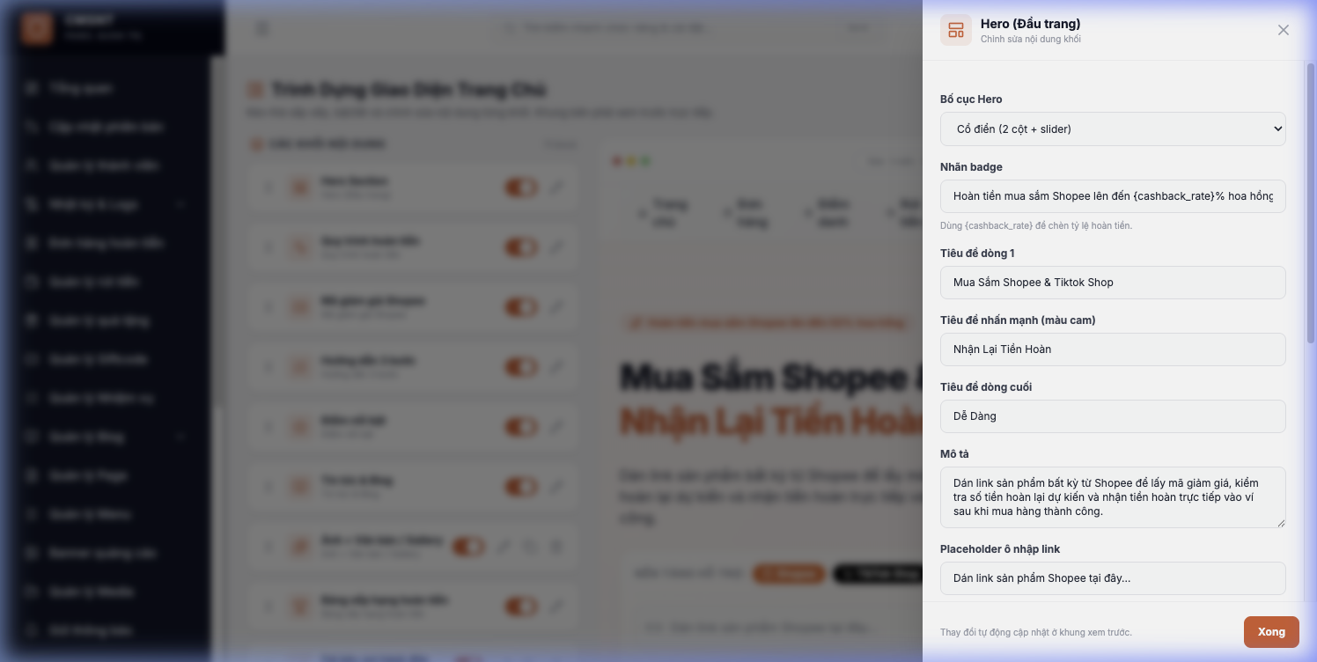Screen dimensions: 1317x662
Task: Click edit pencil for Tin tức & Blog
Action: pyautogui.click(x=556, y=487)
